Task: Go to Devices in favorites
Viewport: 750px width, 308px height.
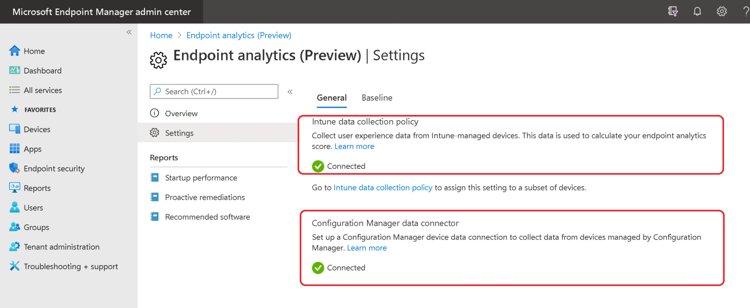Action: click(x=37, y=129)
